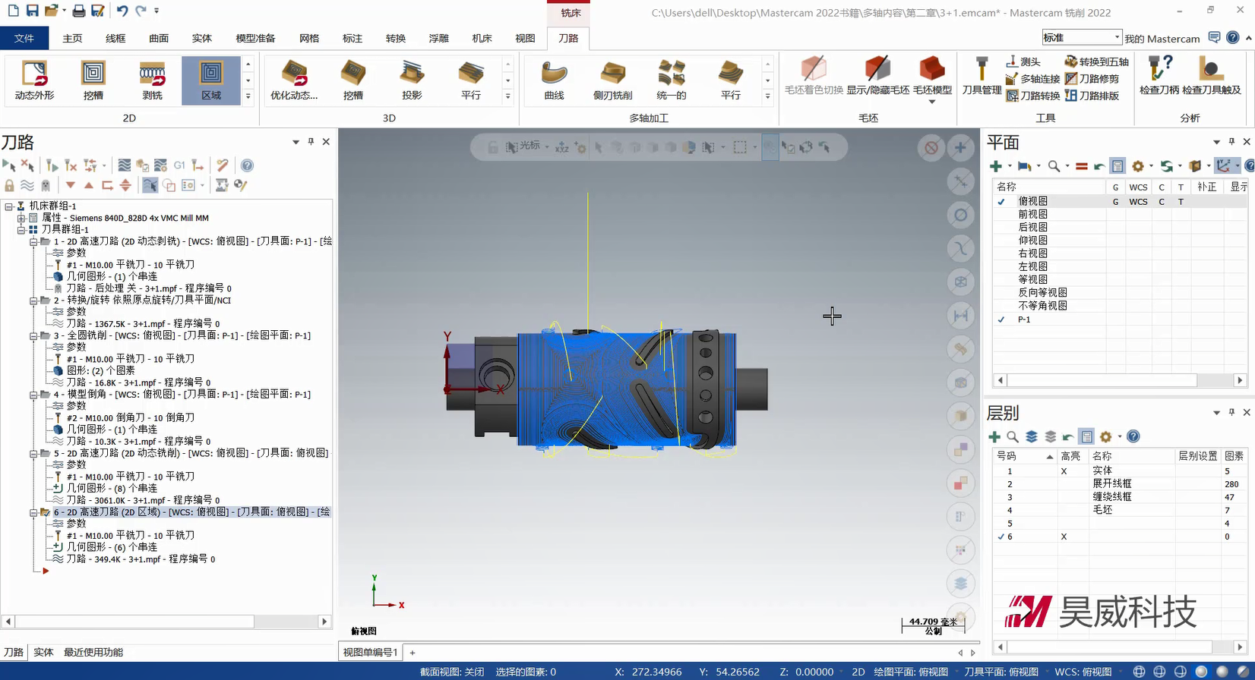The image size is (1255, 680).
Task: Click 截面视图: 关闭 in status bar
Action: [452, 672]
